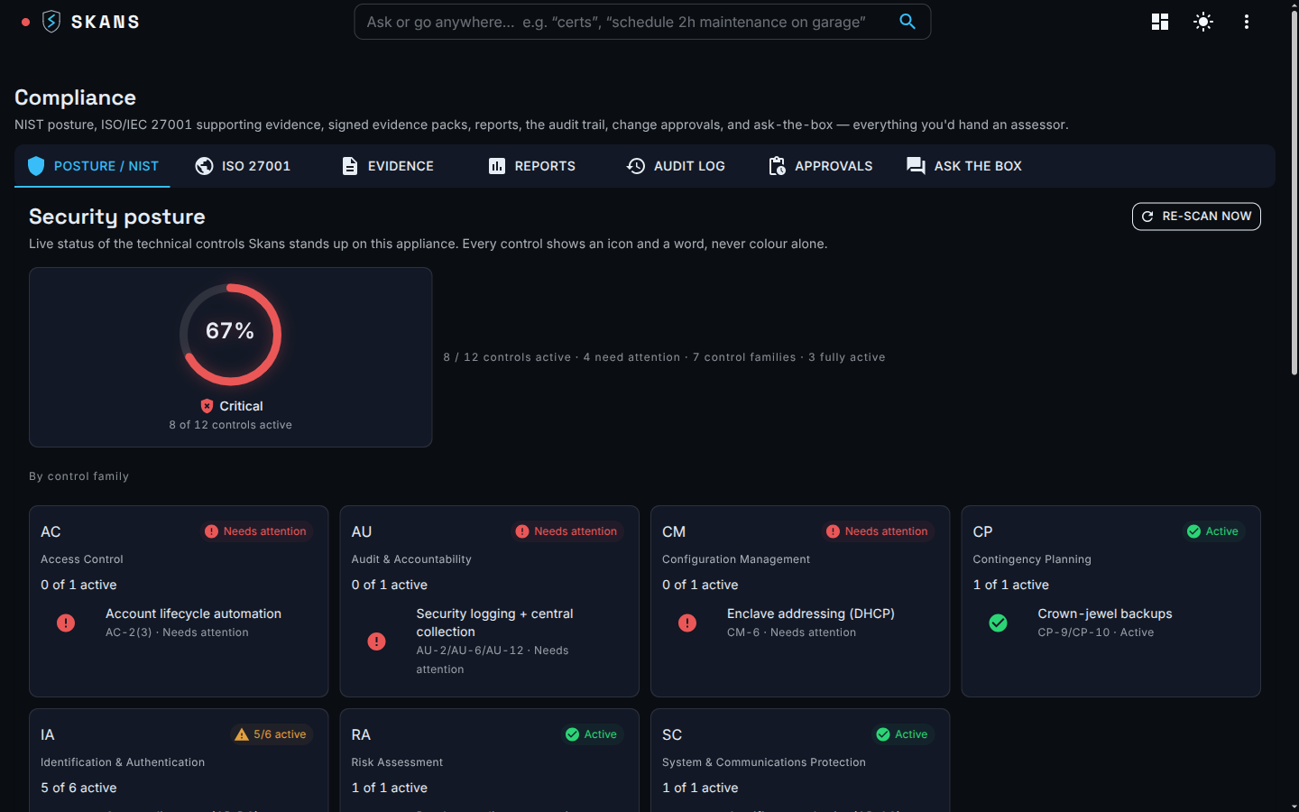This screenshot has height=812, width=1299.
Task: Select the Ask the Box tab
Action: [x=964, y=166]
